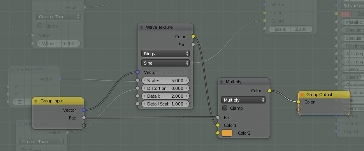The width and height of the screenshot is (364, 151).
Task: Click the left decrement arrow on Detail field
Action: click(x=144, y=96)
